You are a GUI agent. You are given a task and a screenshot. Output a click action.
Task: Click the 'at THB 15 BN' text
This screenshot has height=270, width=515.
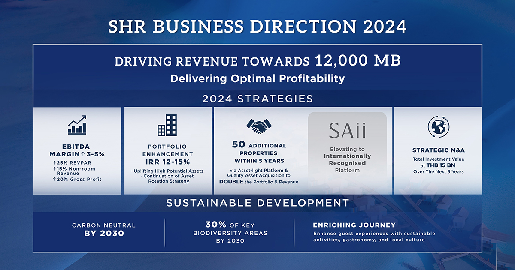click(x=438, y=165)
